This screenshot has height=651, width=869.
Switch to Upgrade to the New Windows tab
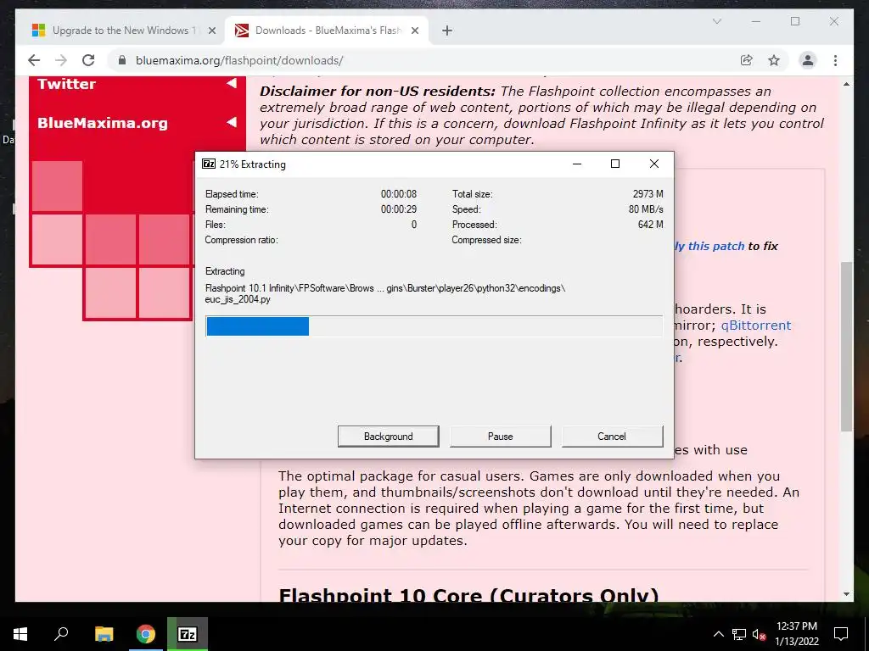123,31
